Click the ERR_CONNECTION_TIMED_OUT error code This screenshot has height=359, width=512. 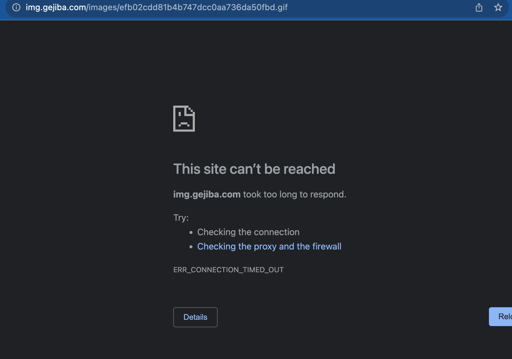pos(228,270)
